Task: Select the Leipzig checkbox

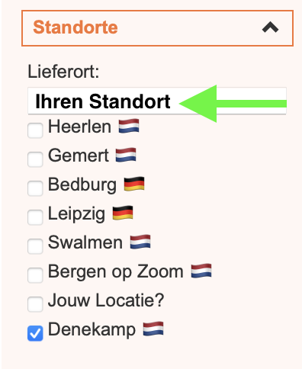Action: pyautogui.click(x=35, y=217)
